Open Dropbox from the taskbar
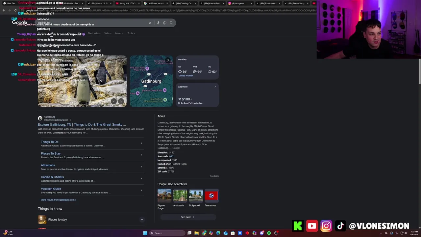 (x=240, y=233)
